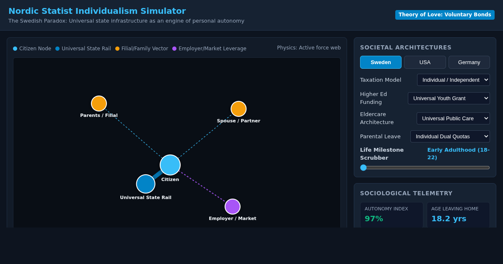Image resolution: width=503 pixels, height=264 pixels.
Task: Click the Societal Architectures heading
Action: point(406,47)
